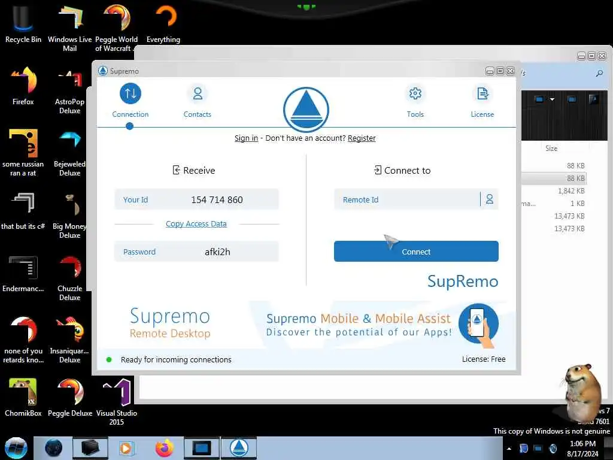This screenshot has width=613, height=460.
Task: Click search icon in background Explorer window
Action: [x=599, y=73]
